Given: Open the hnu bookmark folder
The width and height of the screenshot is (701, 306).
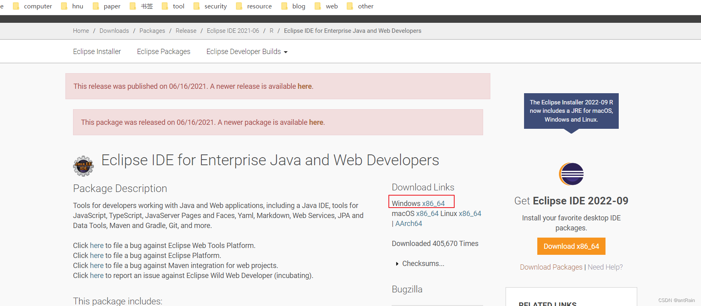Looking at the screenshot, I should click(x=72, y=6).
